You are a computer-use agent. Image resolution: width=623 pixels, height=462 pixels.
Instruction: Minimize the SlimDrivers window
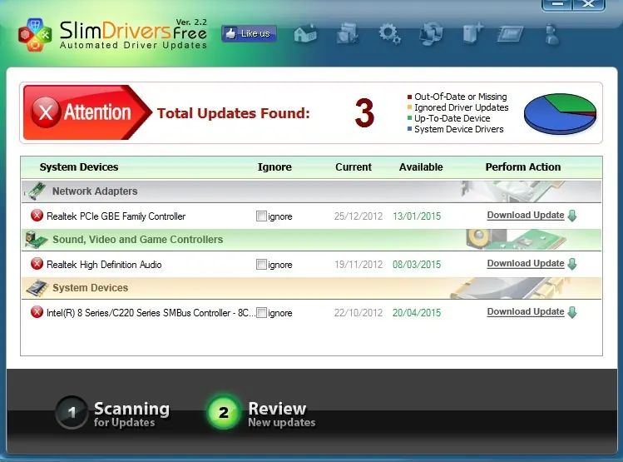pos(557,4)
